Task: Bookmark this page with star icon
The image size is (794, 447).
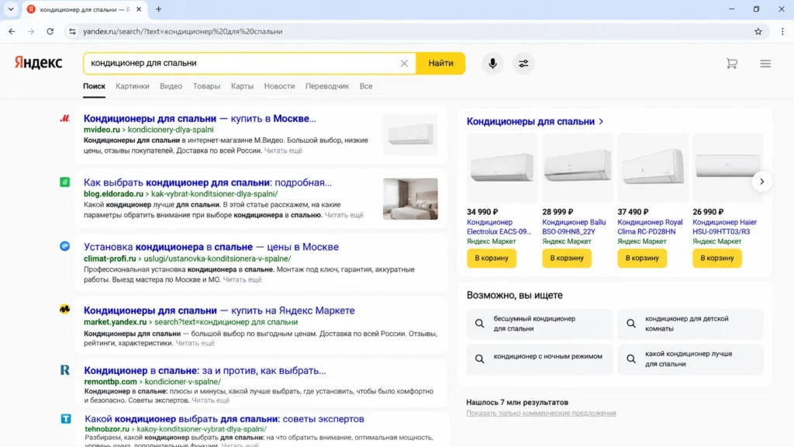Action: (x=758, y=31)
